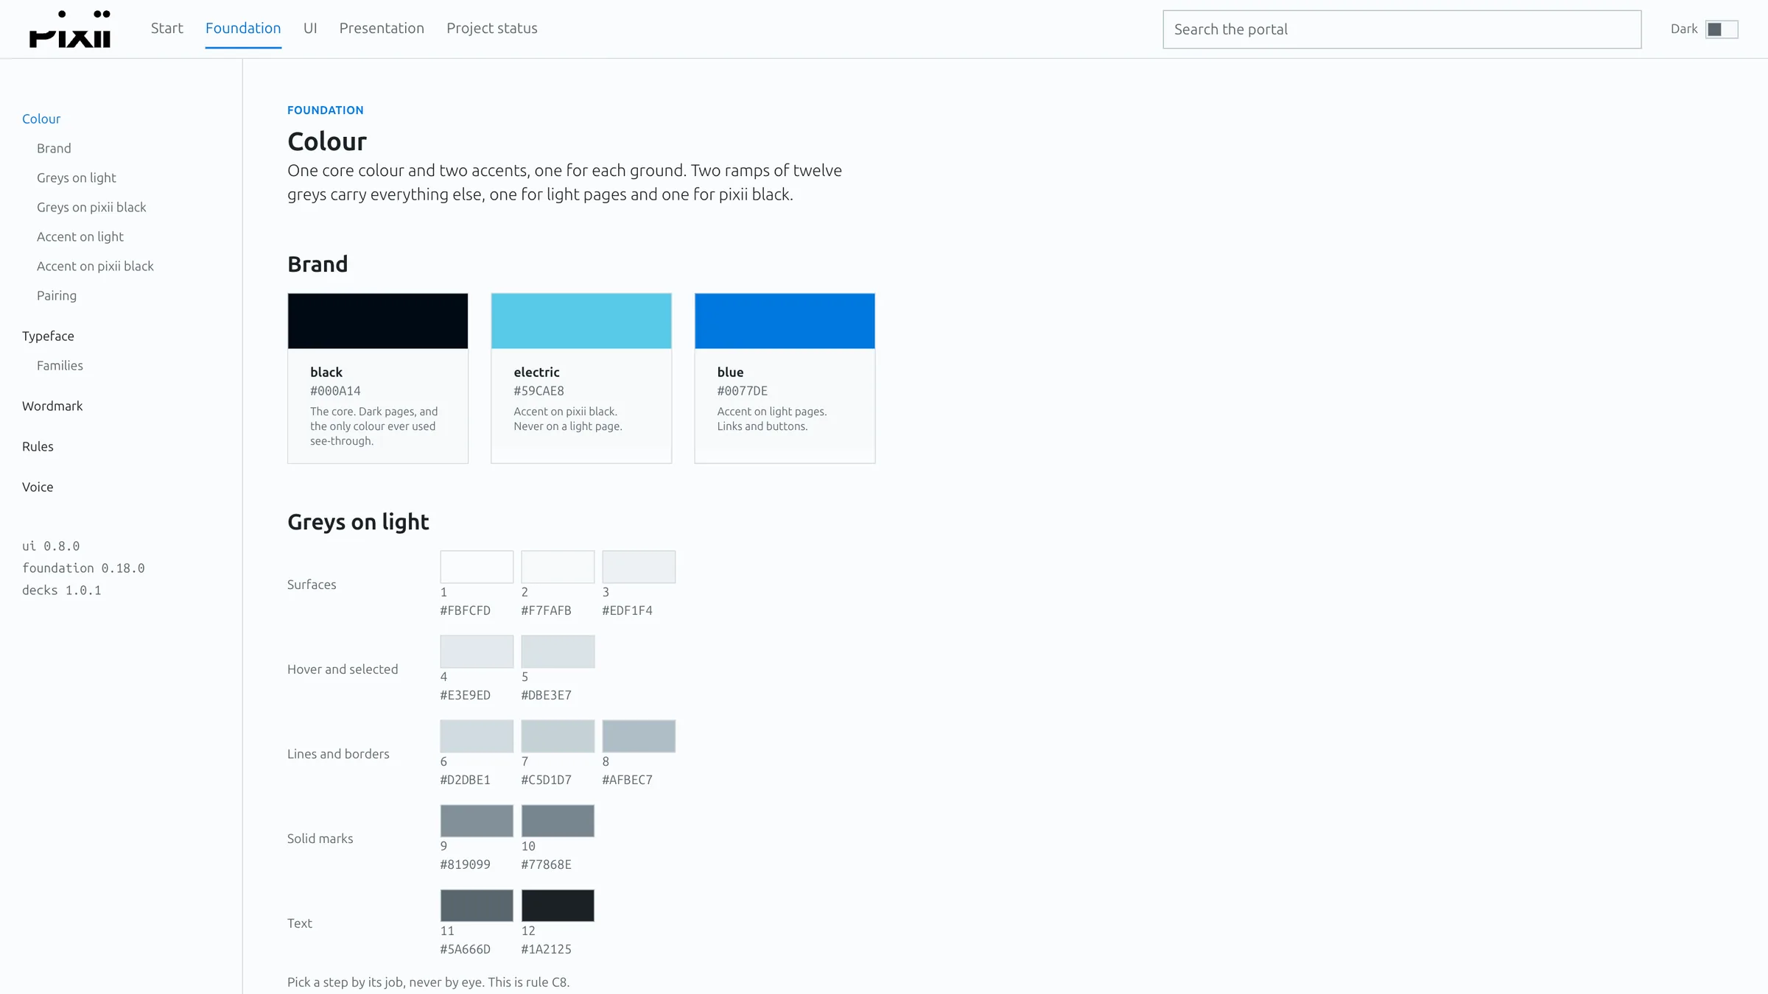Open Accent on light sidebar link
1768x994 pixels.
point(80,236)
